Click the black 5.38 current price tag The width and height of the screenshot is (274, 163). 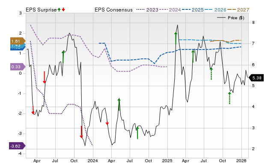[x=256, y=78]
